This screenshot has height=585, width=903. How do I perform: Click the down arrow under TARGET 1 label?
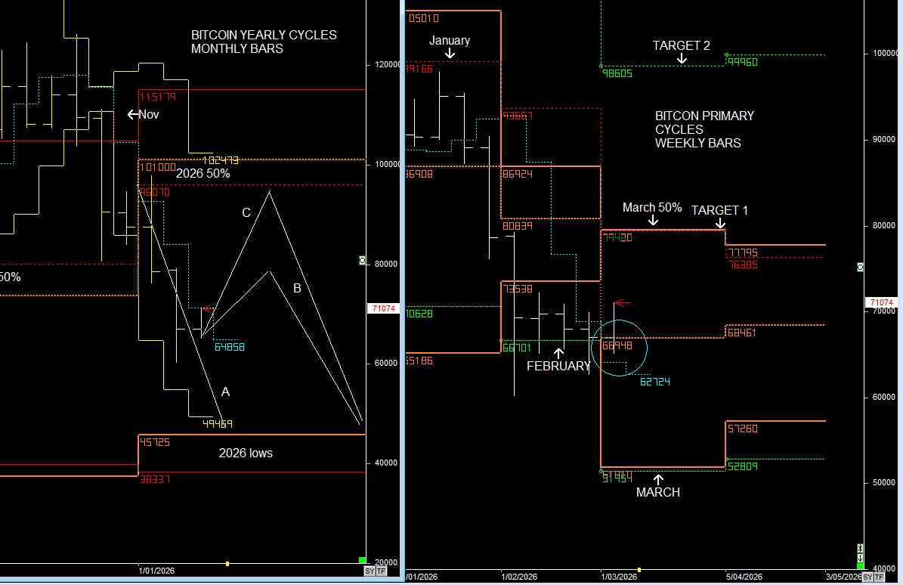720,223
